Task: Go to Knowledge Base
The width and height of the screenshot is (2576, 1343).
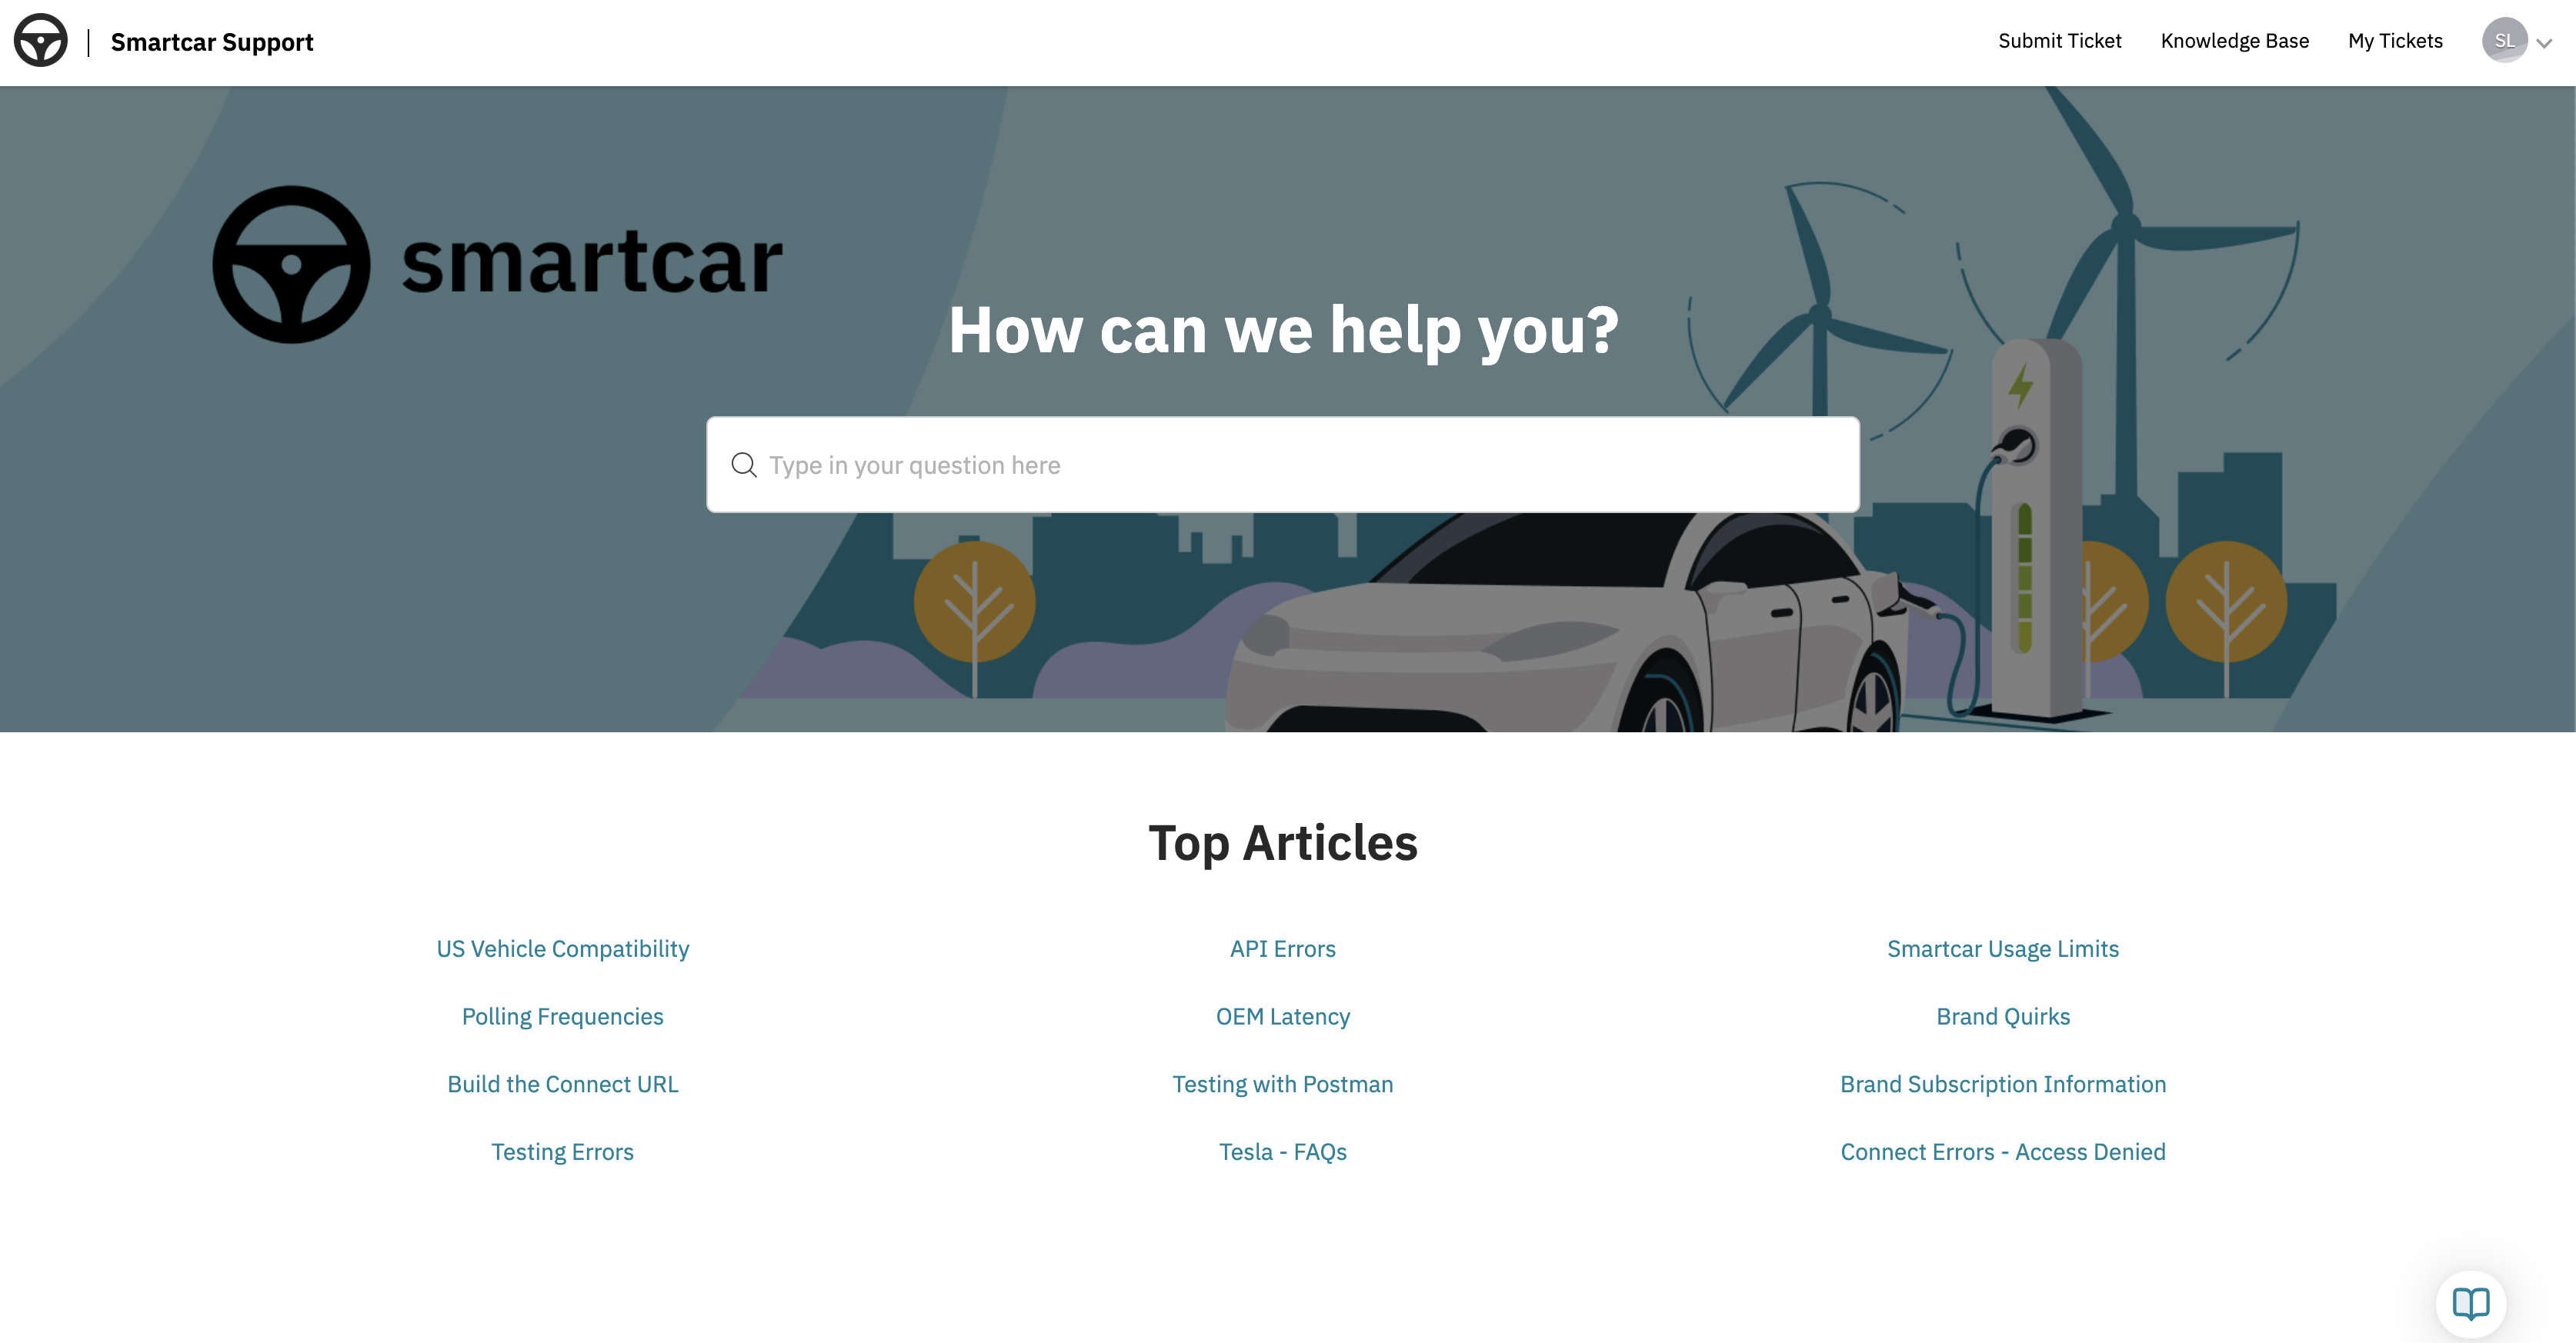Action: coord(2234,41)
